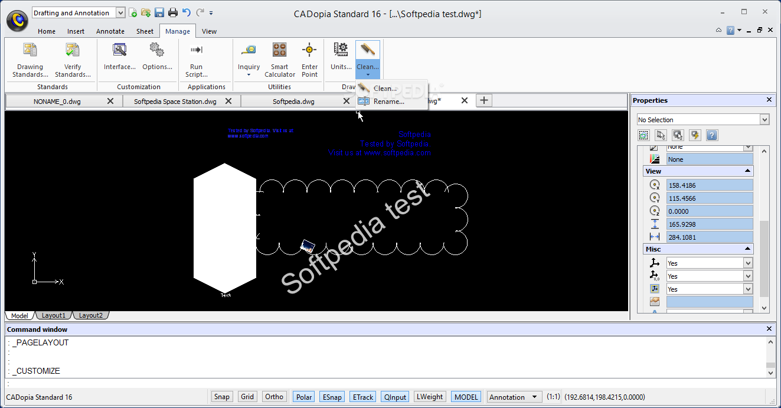
Task: Toggle ESnap in status bar
Action: (332, 397)
